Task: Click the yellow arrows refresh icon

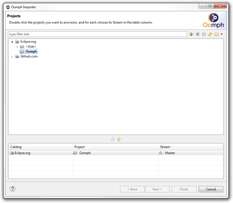Action: (210, 34)
